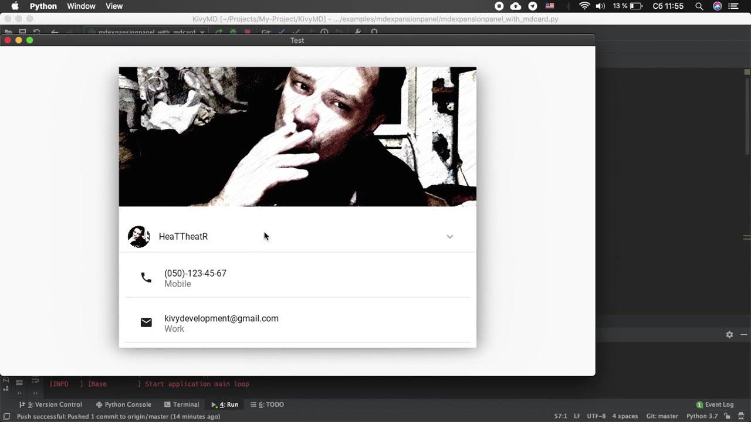This screenshot has width=751, height=422.
Task: Click the kivydevelopment@gmail.com email address
Action: pyautogui.click(x=221, y=318)
